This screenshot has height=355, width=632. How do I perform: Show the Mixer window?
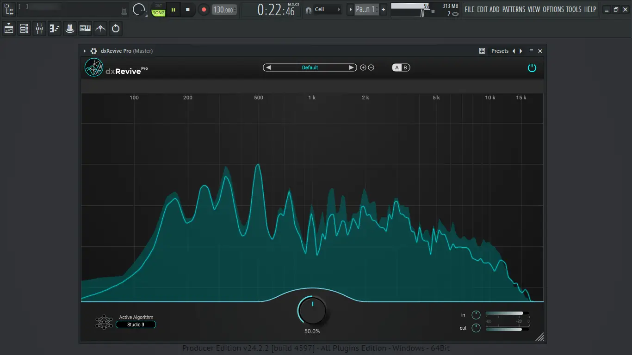click(39, 29)
